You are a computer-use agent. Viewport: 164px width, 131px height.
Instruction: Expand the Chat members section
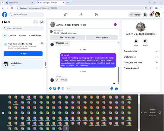141,57
